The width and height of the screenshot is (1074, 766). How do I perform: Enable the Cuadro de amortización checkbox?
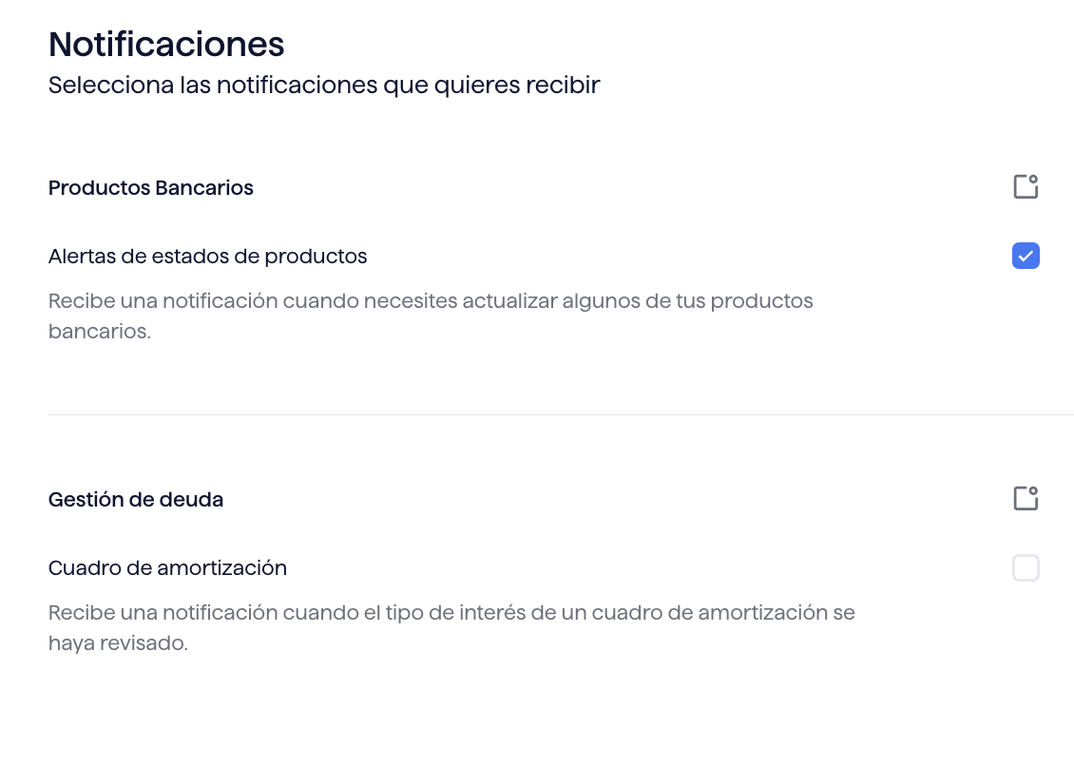pos(1026,568)
